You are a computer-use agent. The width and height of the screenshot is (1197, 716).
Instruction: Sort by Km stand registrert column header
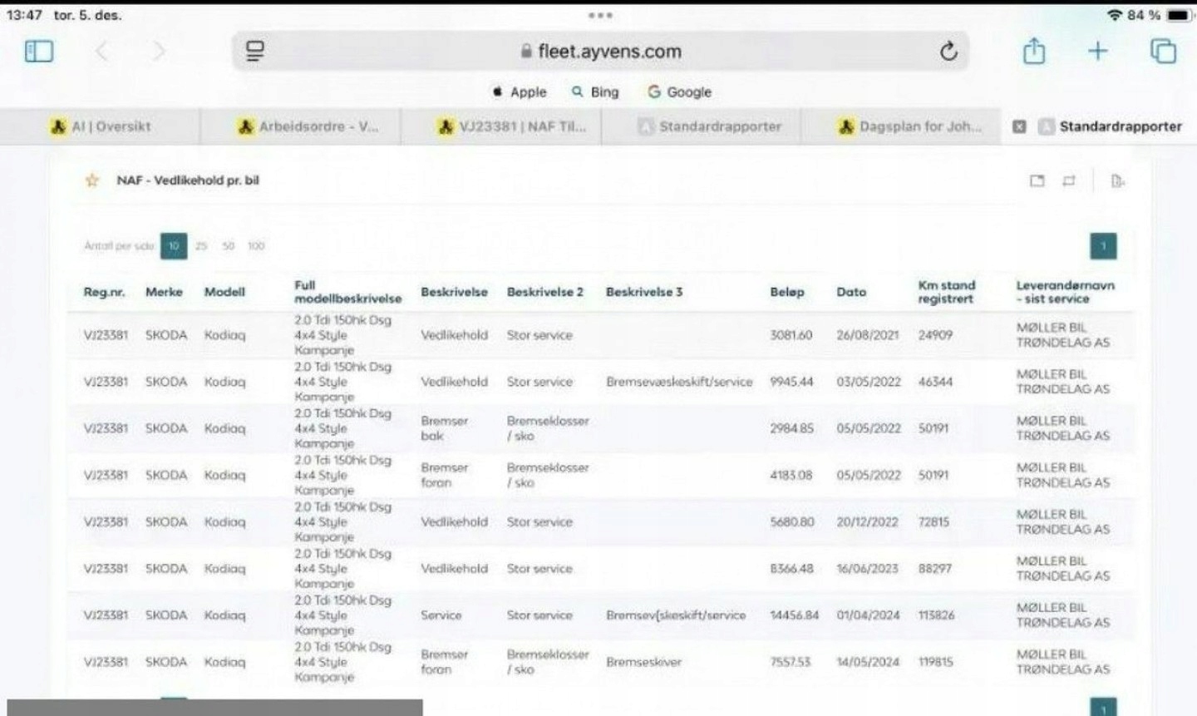click(947, 292)
